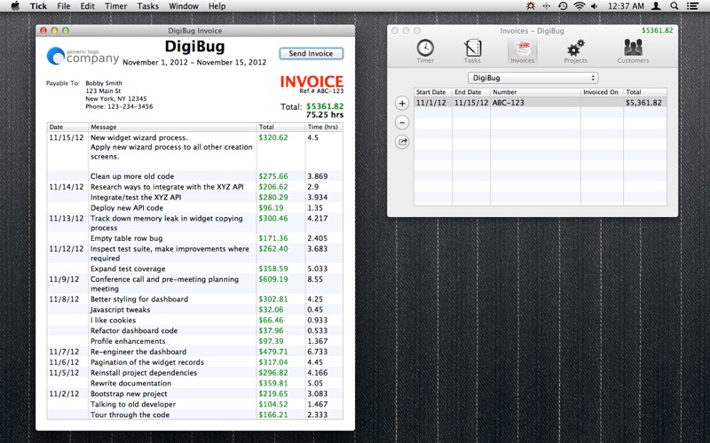Click the red INVOICE heading
The image size is (710, 443).
click(312, 82)
